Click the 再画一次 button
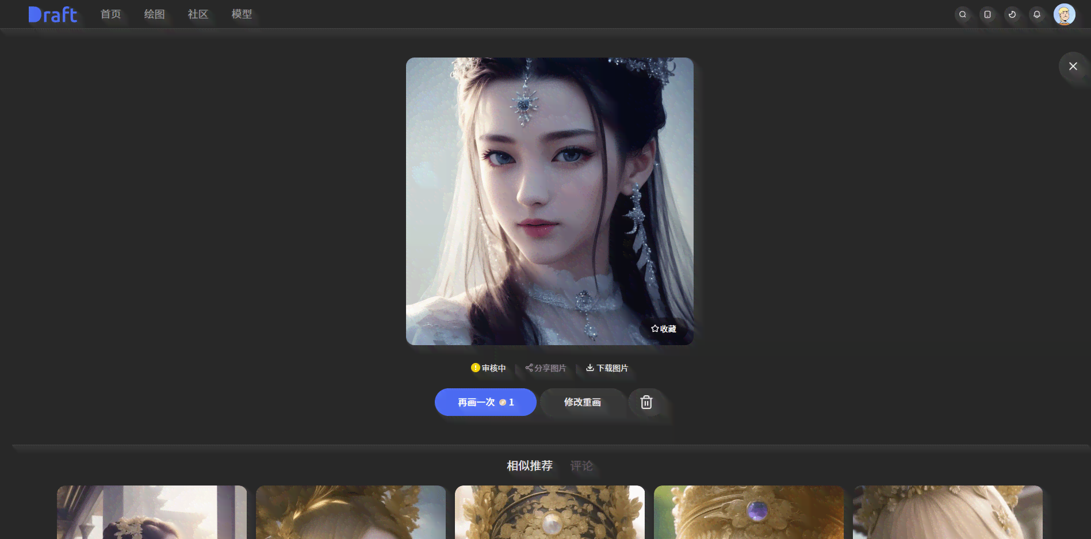The height and width of the screenshot is (539, 1091). [x=485, y=402]
